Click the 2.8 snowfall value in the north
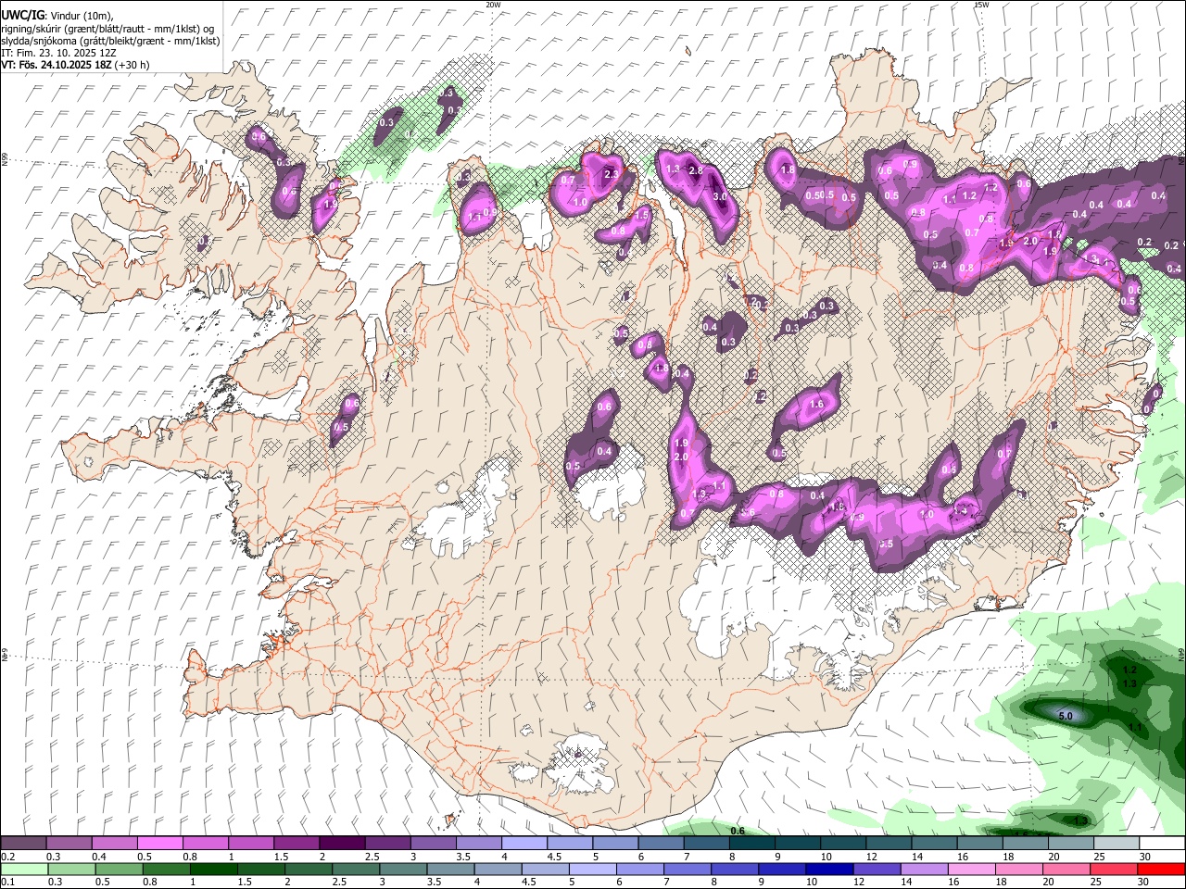The image size is (1186, 889). tap(697, 171)
